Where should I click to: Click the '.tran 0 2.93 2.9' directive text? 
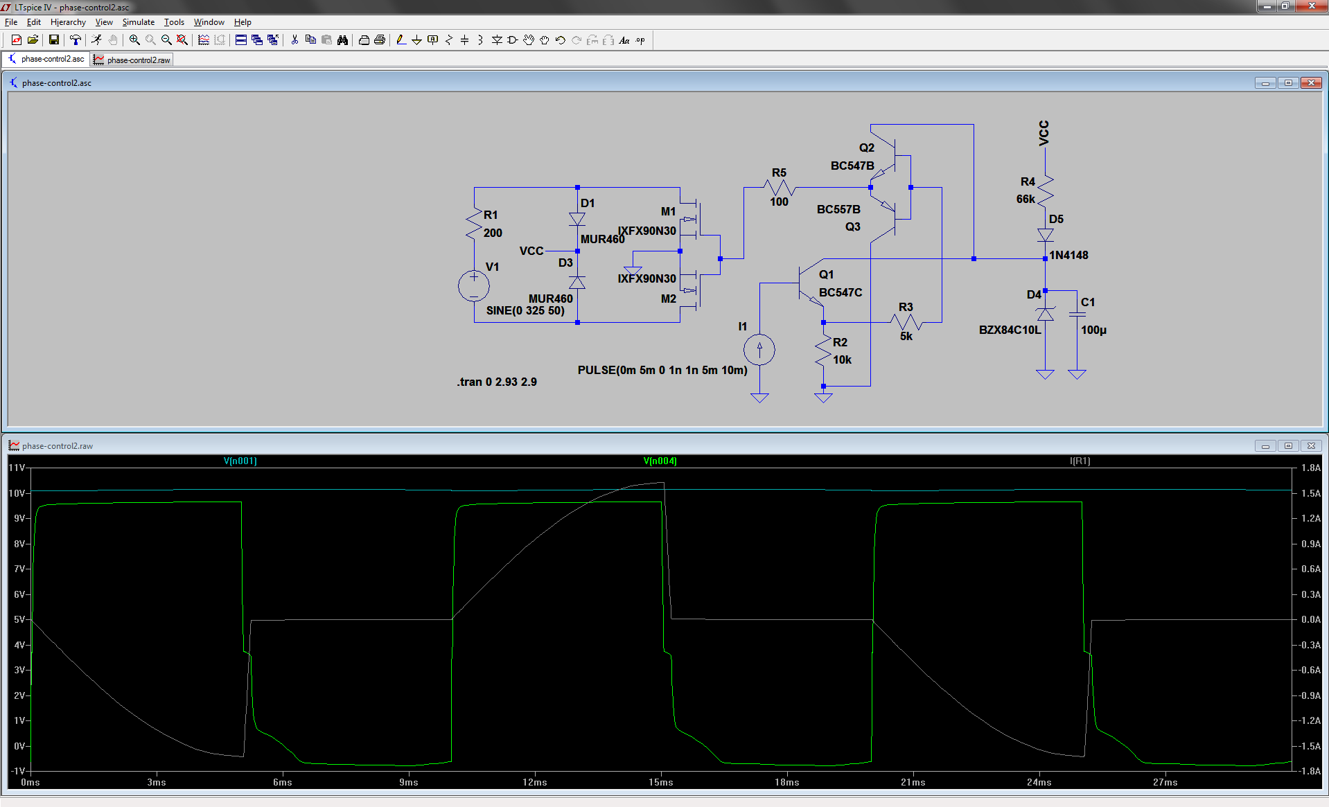497,382
